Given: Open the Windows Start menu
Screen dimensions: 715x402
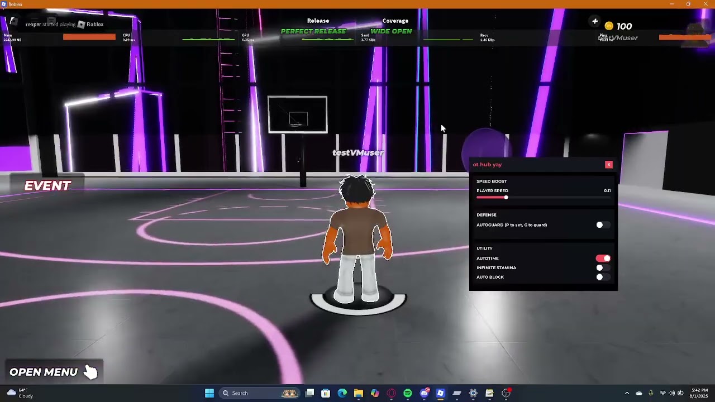Looking at the screenshot, I should click(209, 393).
